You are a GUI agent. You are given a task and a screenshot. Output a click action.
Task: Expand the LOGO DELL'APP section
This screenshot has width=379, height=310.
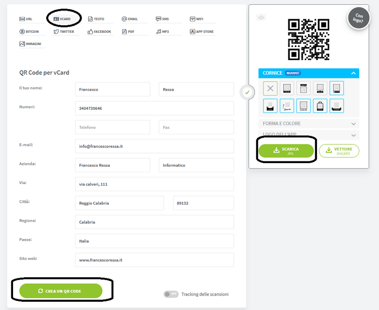[x=309, y=135]
